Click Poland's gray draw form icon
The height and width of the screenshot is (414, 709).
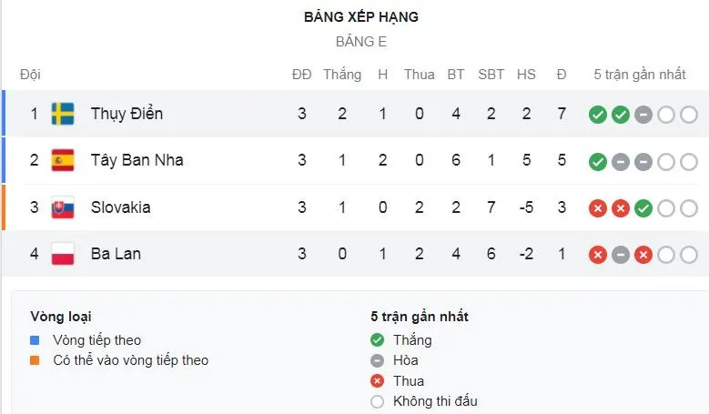(x=621, y=255)
